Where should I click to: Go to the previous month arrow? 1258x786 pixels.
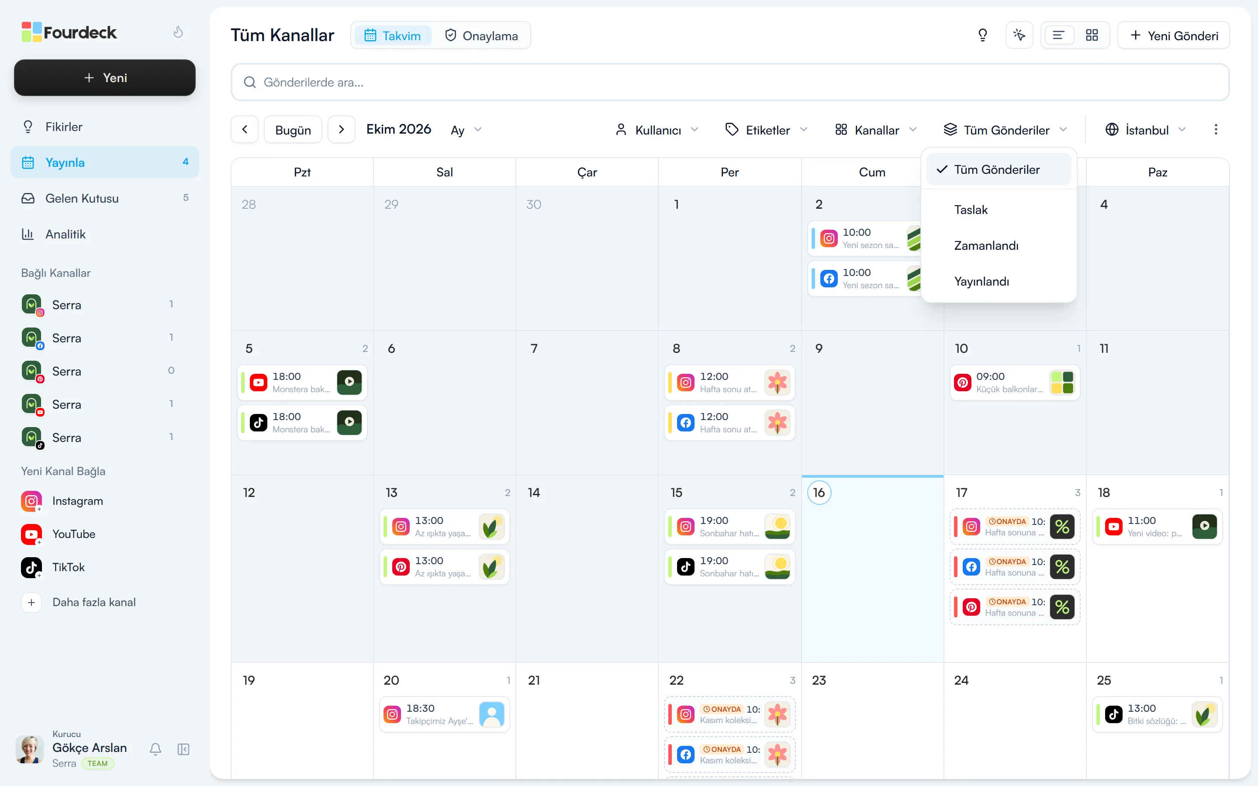click(245, 129)
